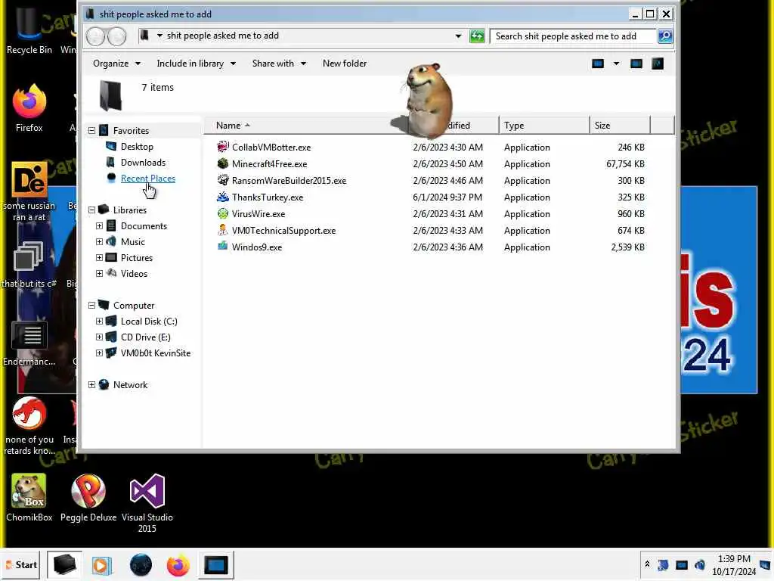774x581 pixels.
Task: Click the media player taskbar button
Action: (x=102, y=564)
